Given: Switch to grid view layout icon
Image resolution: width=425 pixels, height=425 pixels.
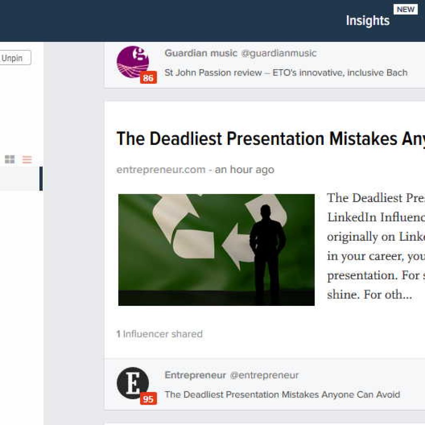Looking at the screenshot, I should tap(10, 159).
